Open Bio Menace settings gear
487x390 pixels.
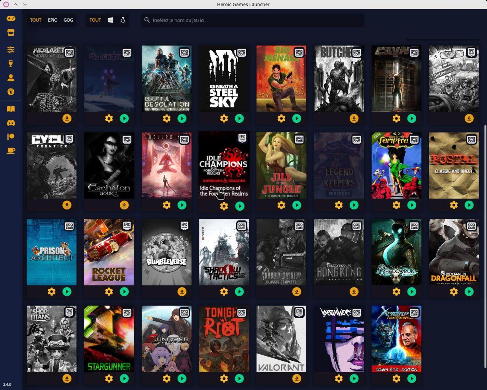coord(282,119)
